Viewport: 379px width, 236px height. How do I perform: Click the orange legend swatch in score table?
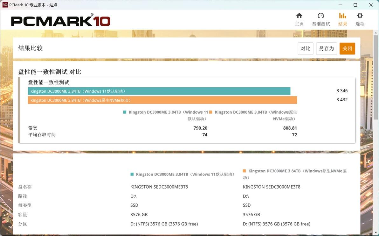coord(211,112)
